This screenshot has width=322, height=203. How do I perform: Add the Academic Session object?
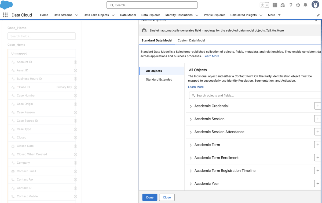(x=318, y=119)
